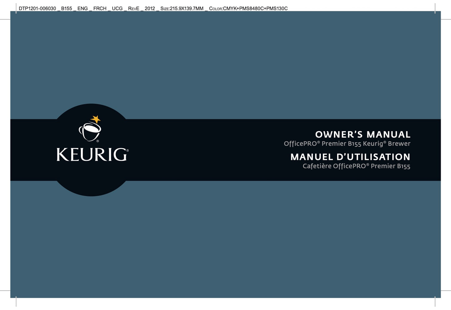Click the registered mark beside KEURIG wordmark
The image size is (451, 310).
coord(127,151)
